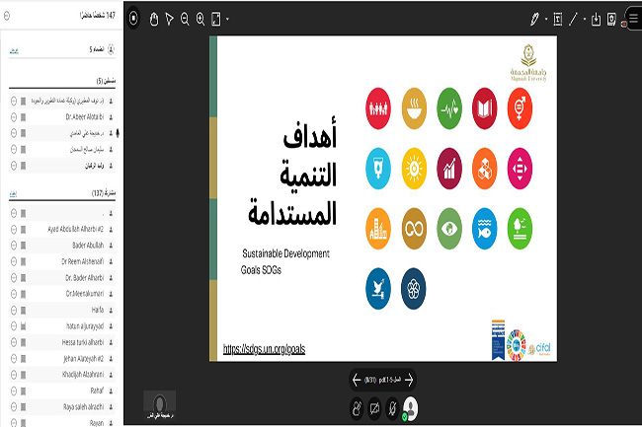Image resolution: width=642 pixels, height=427 pixels.
Task: Click the clear annotations icon
Action: coord(611,19)
